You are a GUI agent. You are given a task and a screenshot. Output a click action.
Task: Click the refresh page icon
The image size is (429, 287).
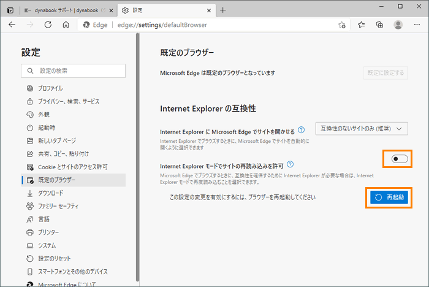[x=48, y=25]
